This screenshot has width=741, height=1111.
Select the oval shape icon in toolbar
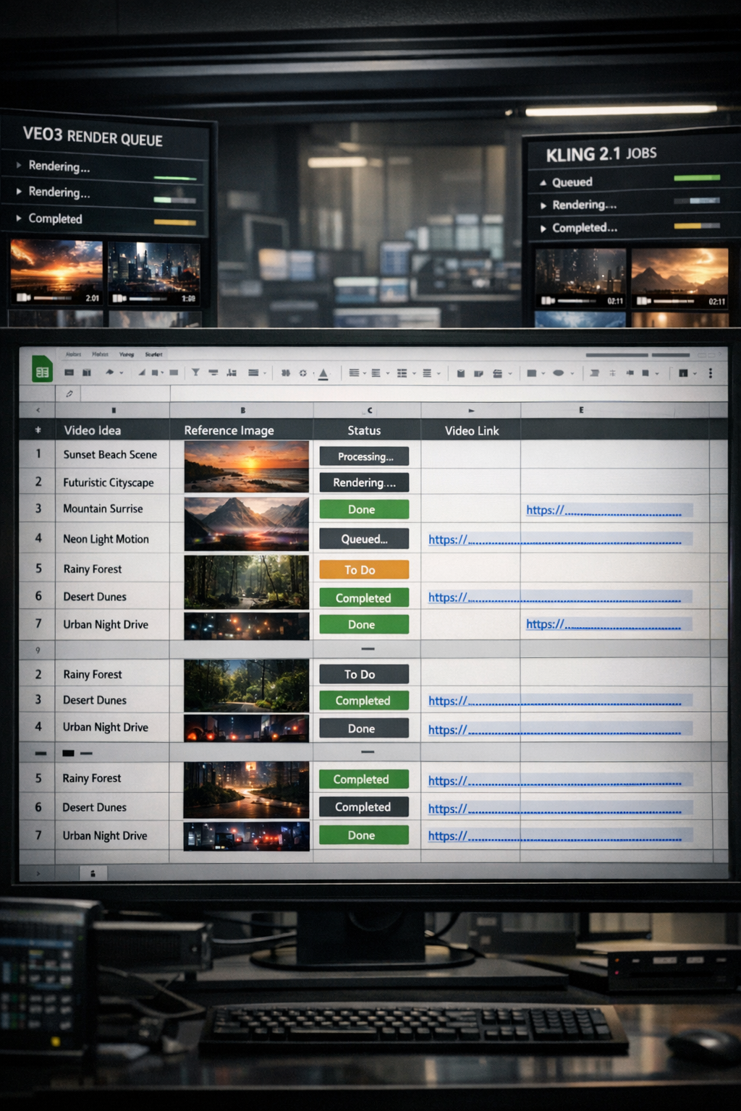click(558, 373)
